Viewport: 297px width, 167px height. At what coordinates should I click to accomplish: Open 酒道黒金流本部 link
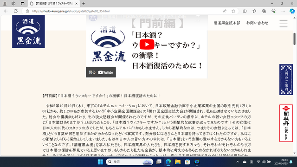[x=227, y=23]
